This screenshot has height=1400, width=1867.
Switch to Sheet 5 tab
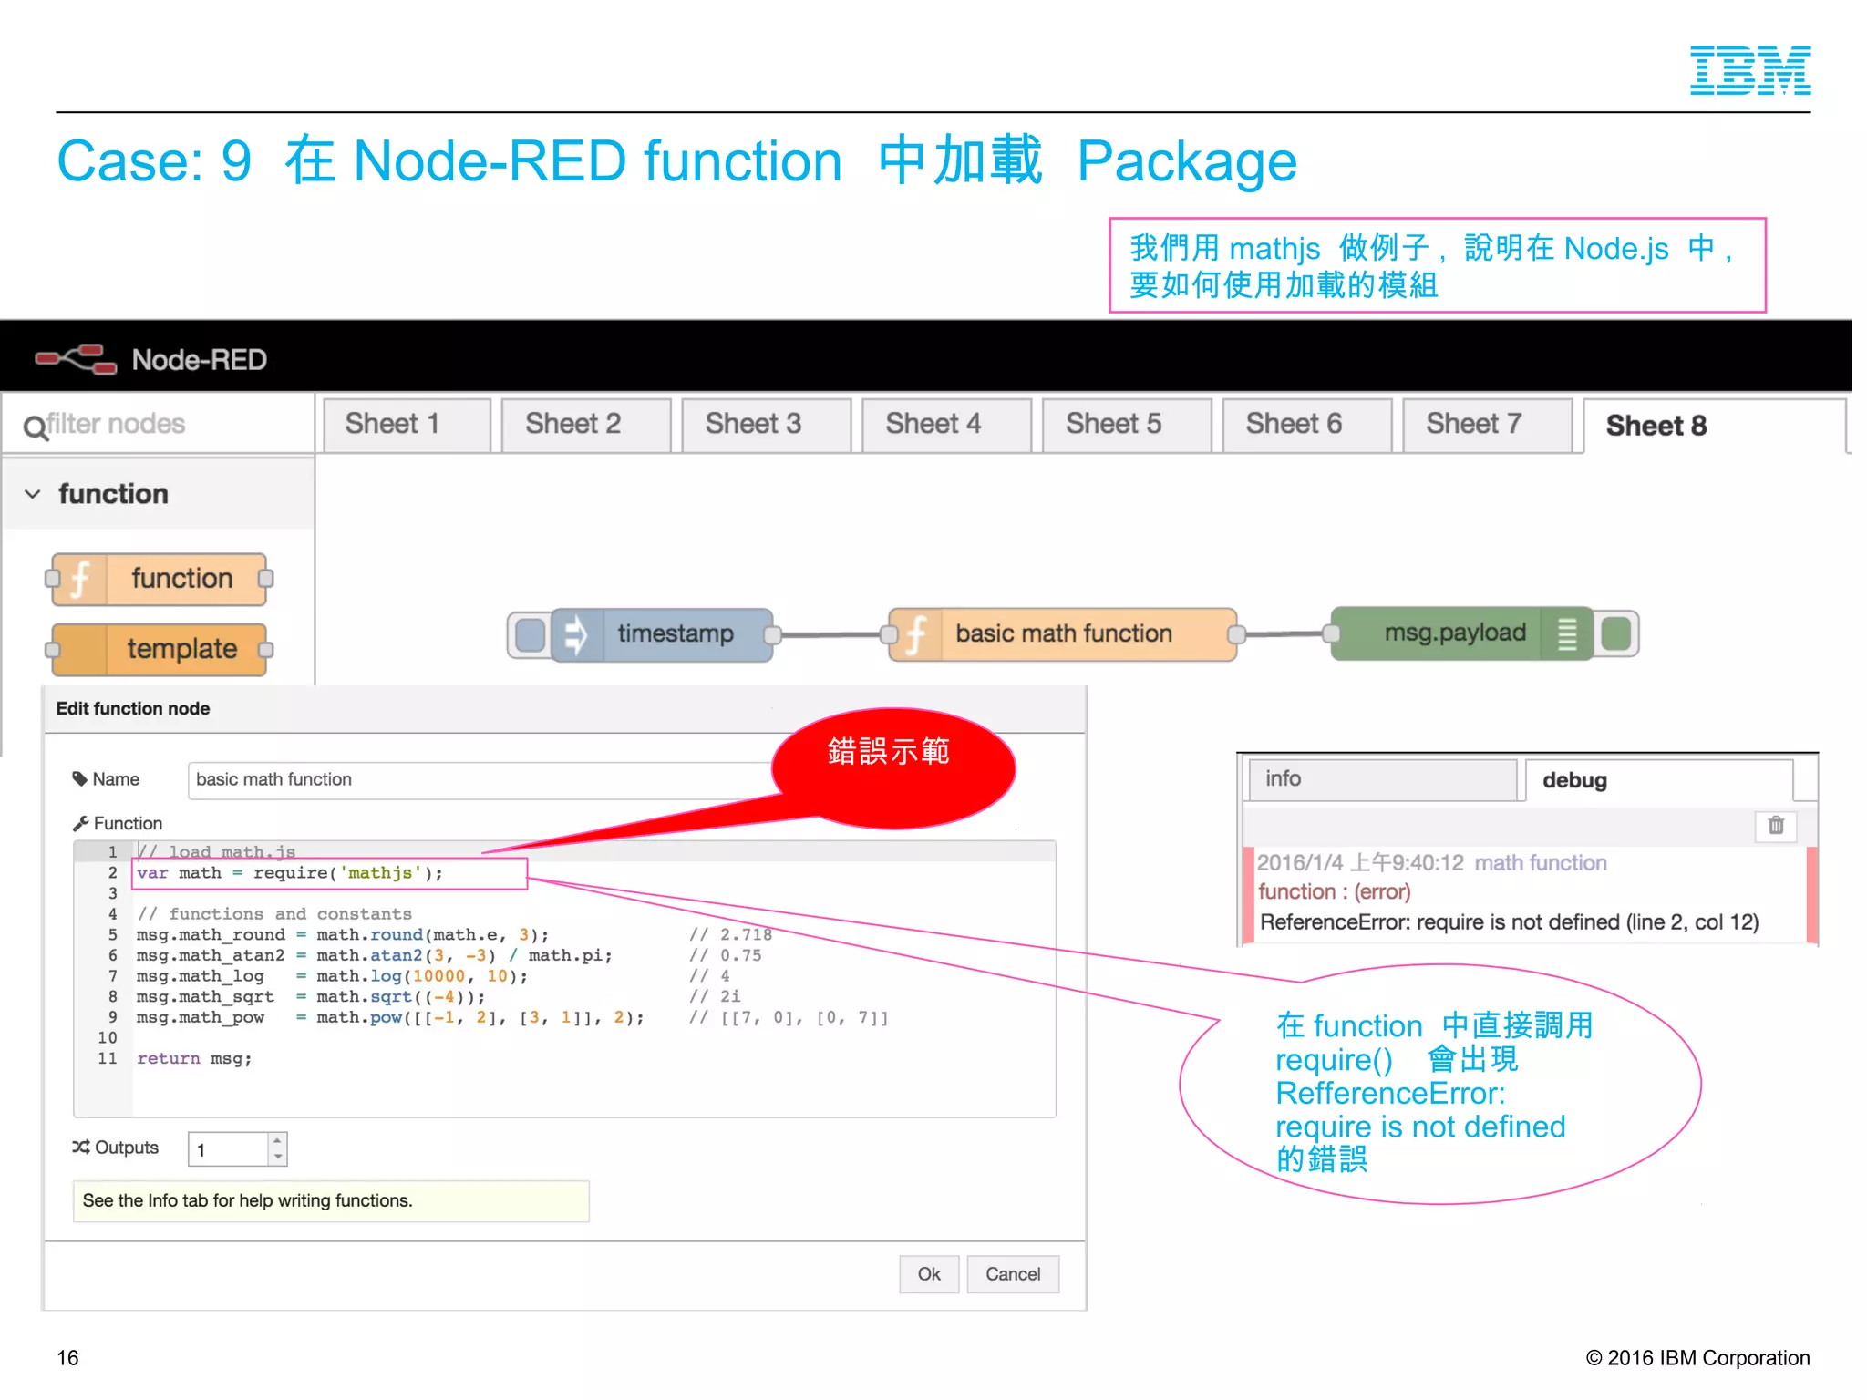click(1127, 425)
